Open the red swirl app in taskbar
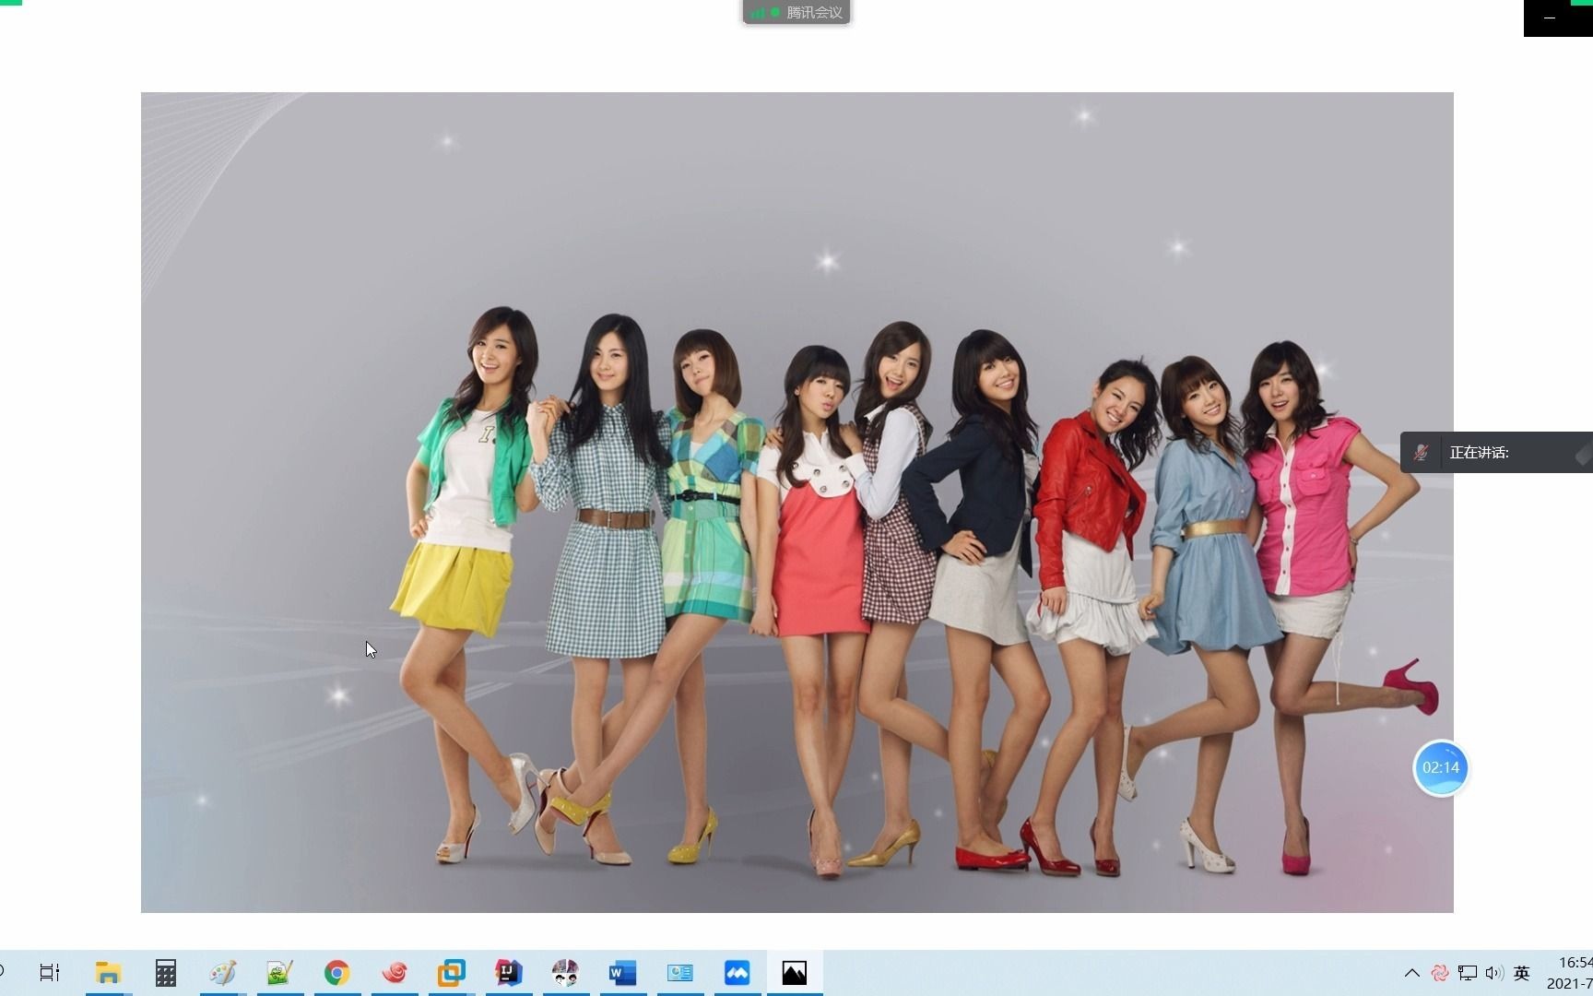 click(x=395, y=972)
